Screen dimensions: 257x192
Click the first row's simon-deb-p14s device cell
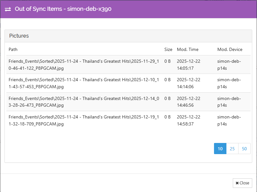(229, 65)
